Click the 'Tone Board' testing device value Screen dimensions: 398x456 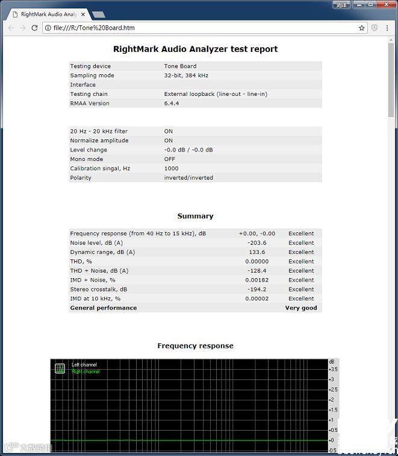click(x=180, y=66)
